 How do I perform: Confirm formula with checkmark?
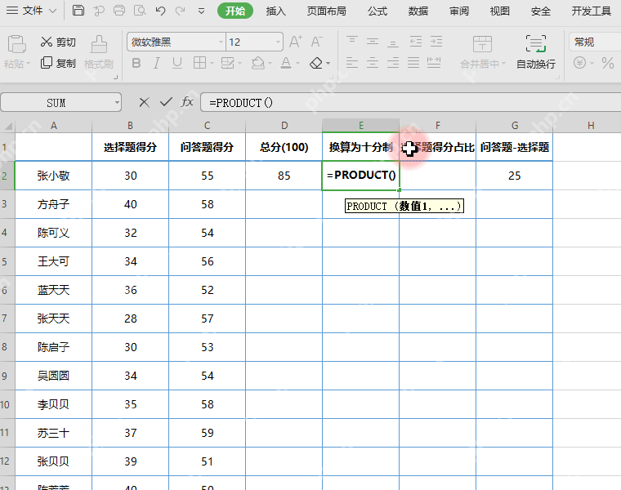[166, 103]
